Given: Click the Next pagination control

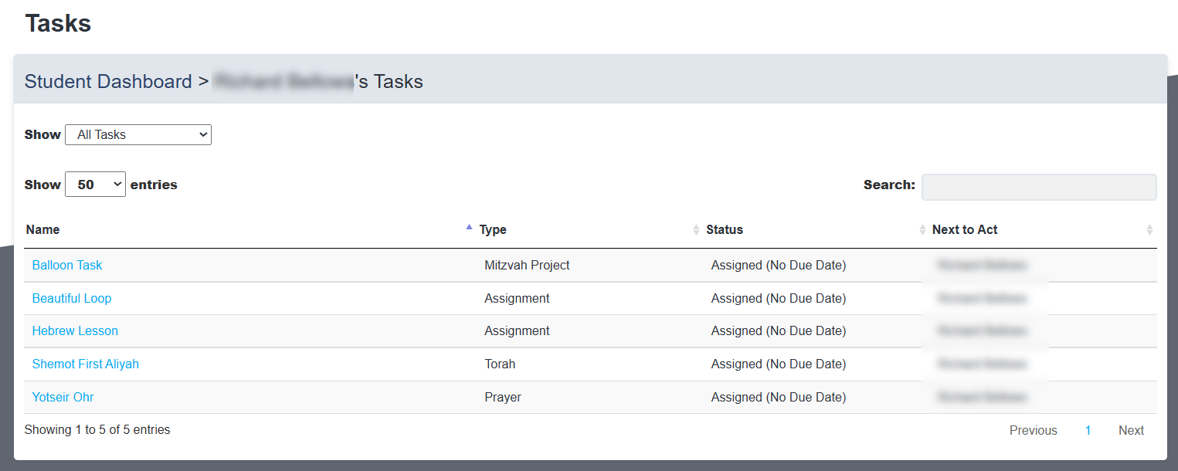Looking at the screenshot, I should pos(1131,430).
